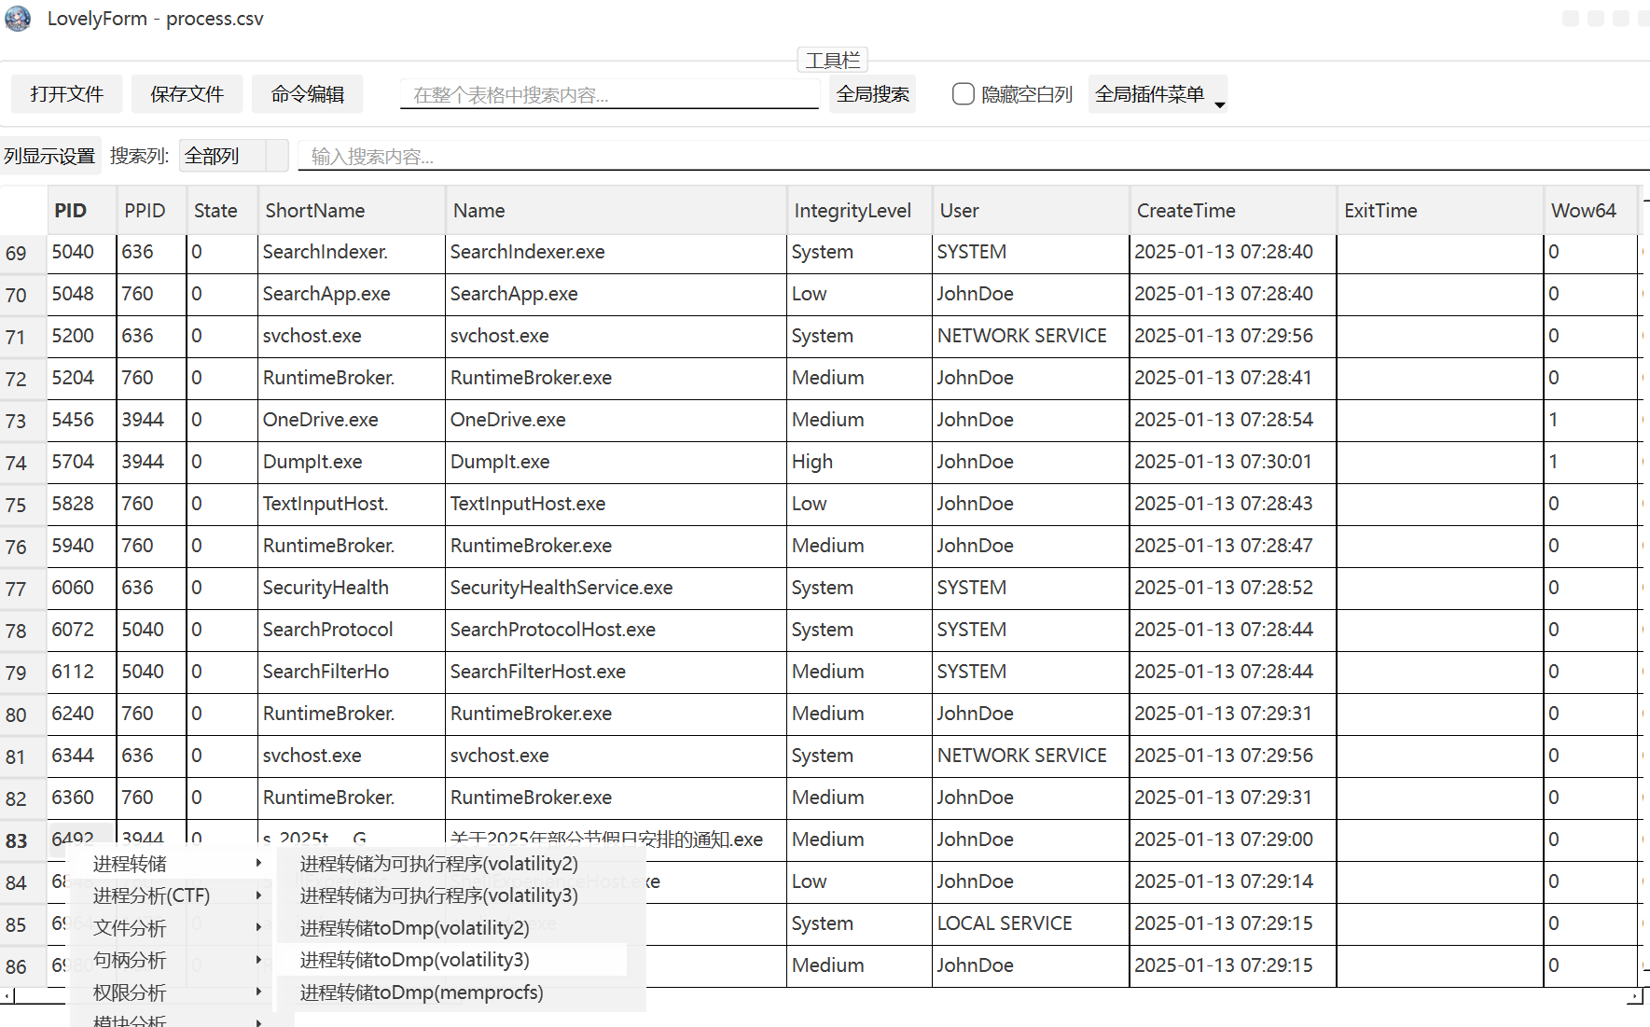1650x1027 pixels.
Task: Click the horizontal scrollbar left arrow
Action: click(8, 997)
